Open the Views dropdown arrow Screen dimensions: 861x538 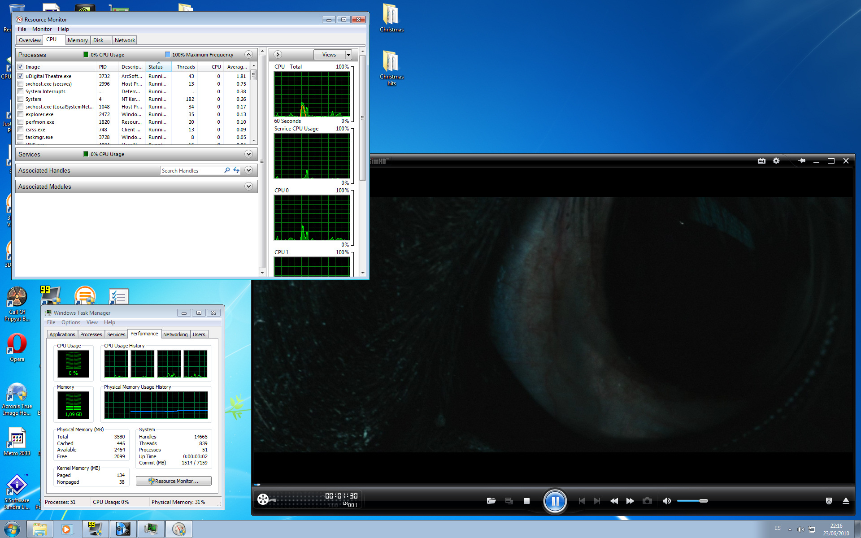348,55
